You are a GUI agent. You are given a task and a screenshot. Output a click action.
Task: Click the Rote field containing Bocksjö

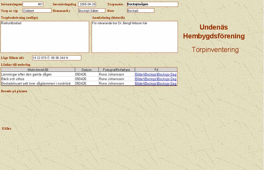pyautogui.click(x=140, y=11)
